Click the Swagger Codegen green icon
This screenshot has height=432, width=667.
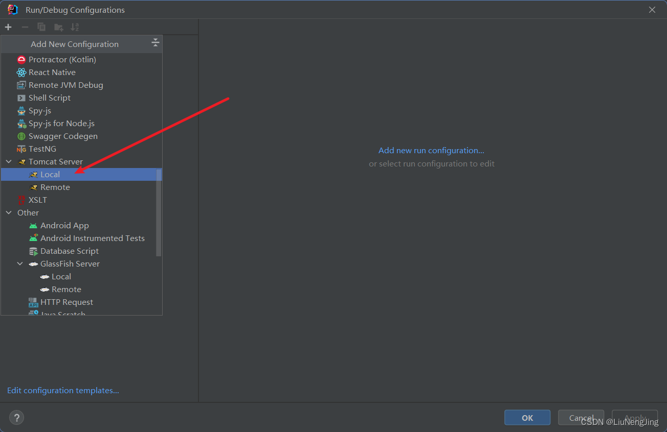click(x=21, y=136)
